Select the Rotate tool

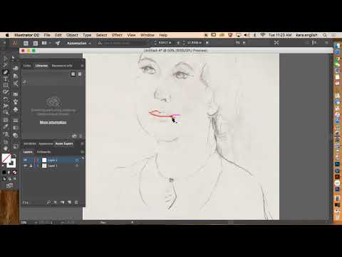pos(6,99)
